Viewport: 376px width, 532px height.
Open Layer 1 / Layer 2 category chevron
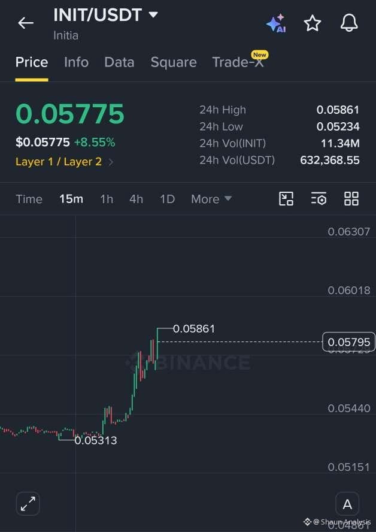(x=111, y=162)
